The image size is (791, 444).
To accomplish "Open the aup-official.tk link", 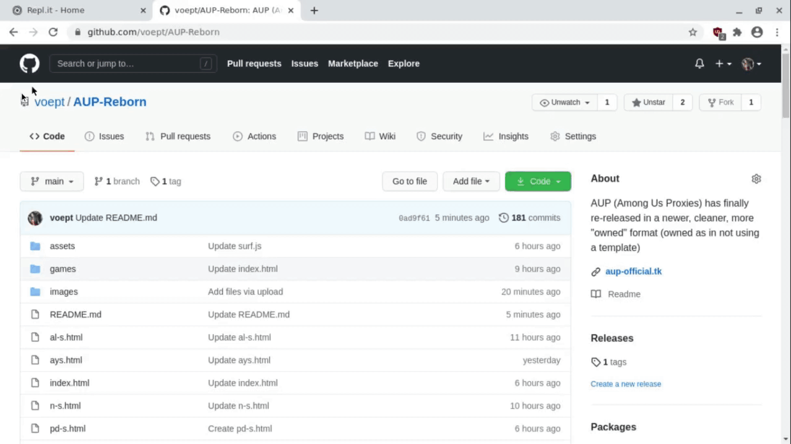I will (x=633, y=271).
